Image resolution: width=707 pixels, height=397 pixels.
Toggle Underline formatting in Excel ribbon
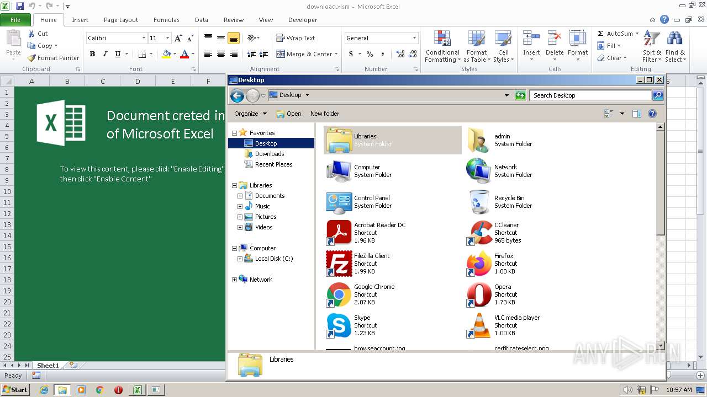(118, 54)
